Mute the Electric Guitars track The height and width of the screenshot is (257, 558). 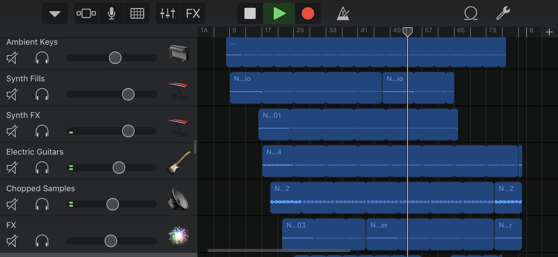12,168
